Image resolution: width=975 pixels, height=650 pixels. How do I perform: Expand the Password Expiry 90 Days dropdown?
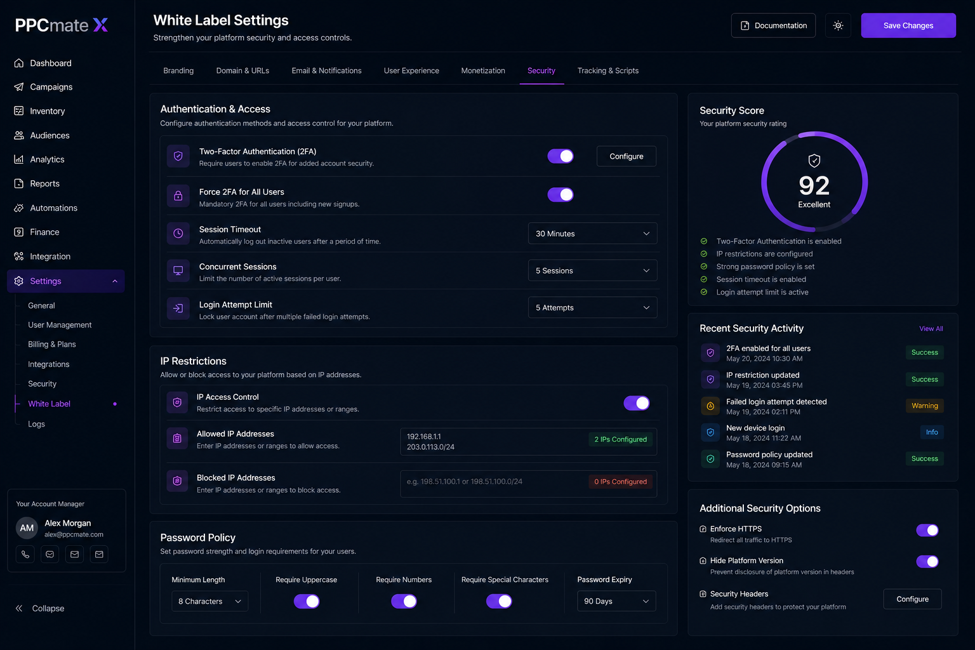616,601
